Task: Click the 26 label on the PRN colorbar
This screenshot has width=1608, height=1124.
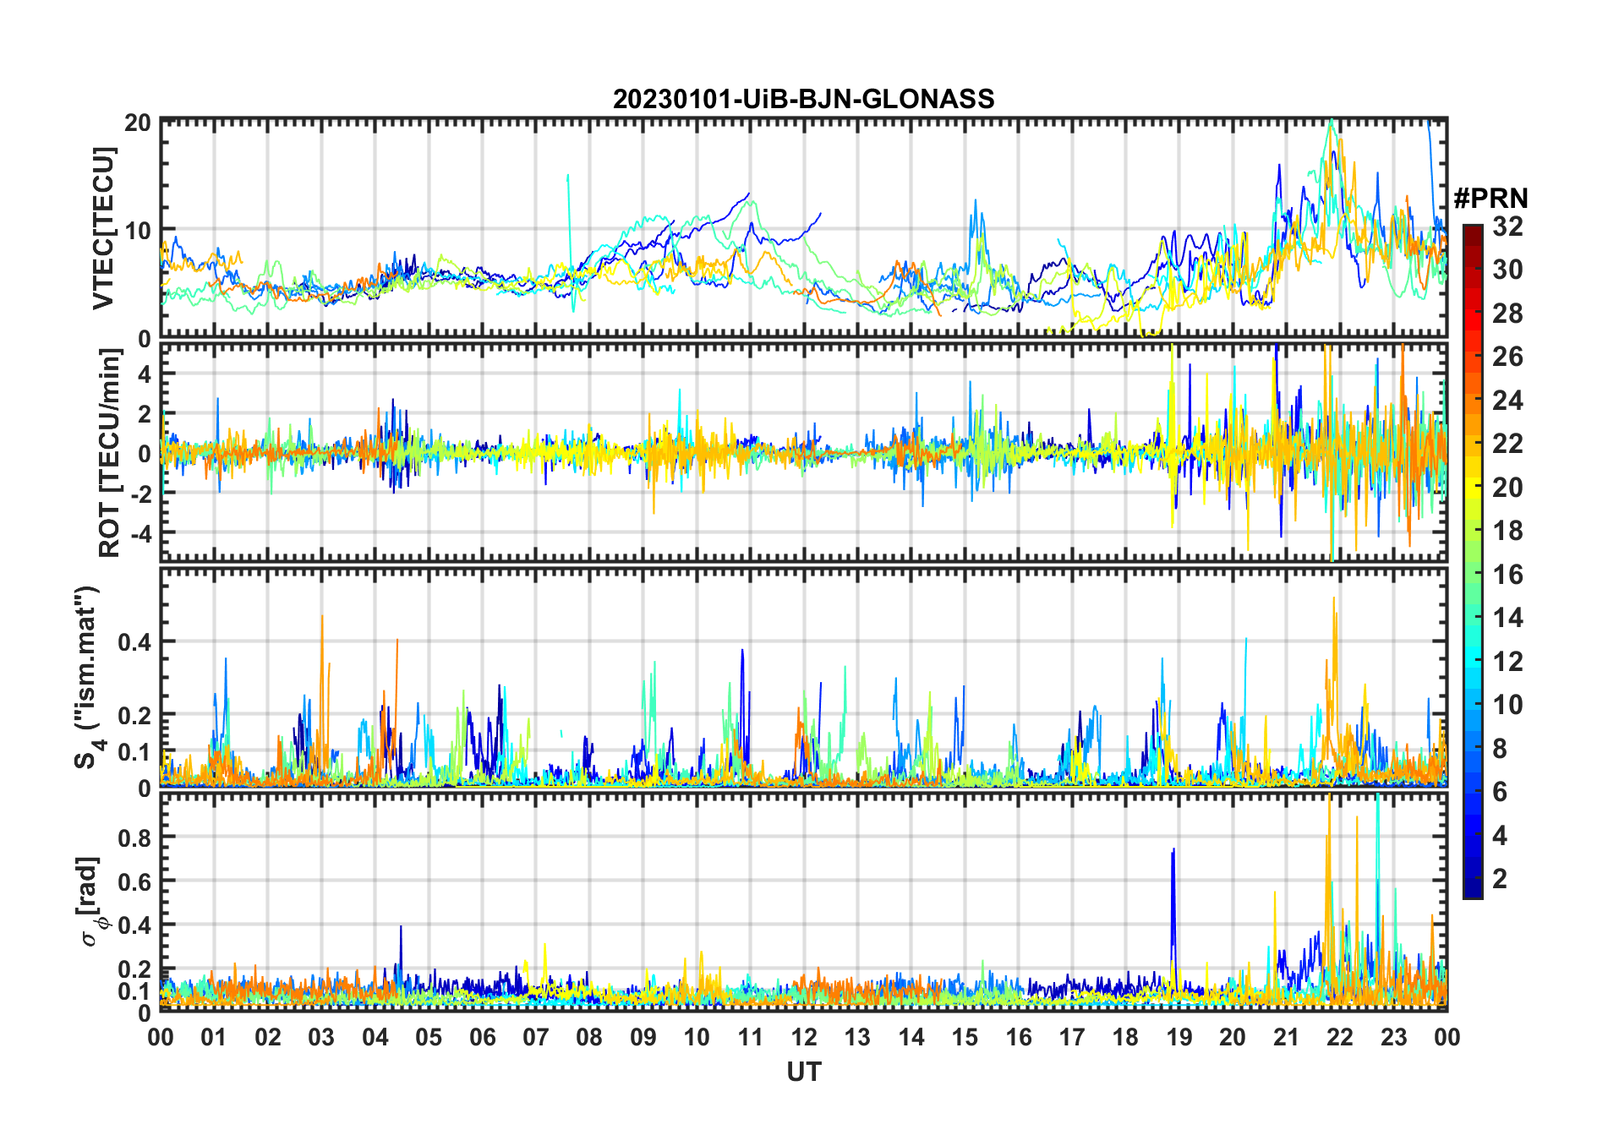Action: (1507, 357)
